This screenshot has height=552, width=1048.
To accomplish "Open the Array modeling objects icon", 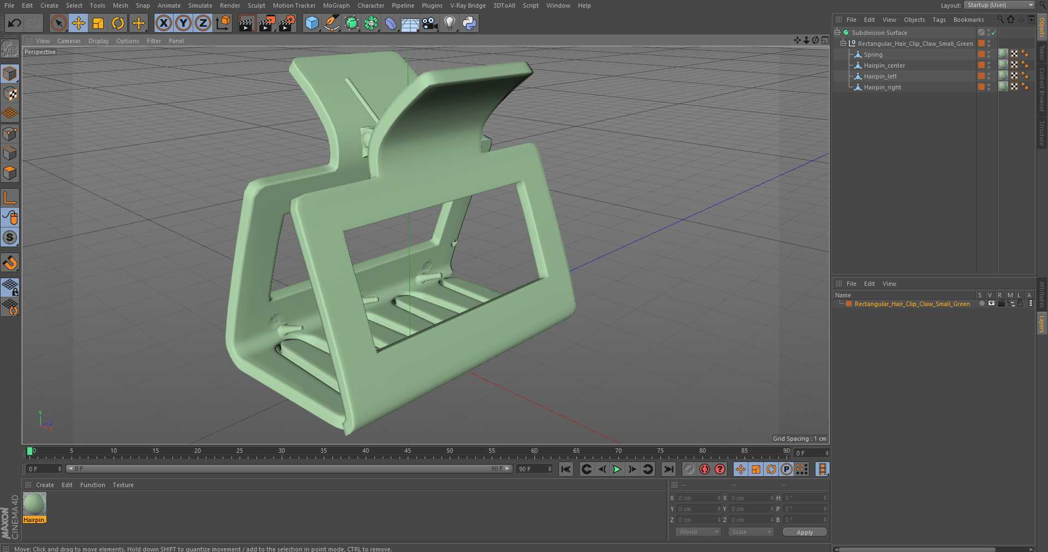I will (x=371, y=23).
